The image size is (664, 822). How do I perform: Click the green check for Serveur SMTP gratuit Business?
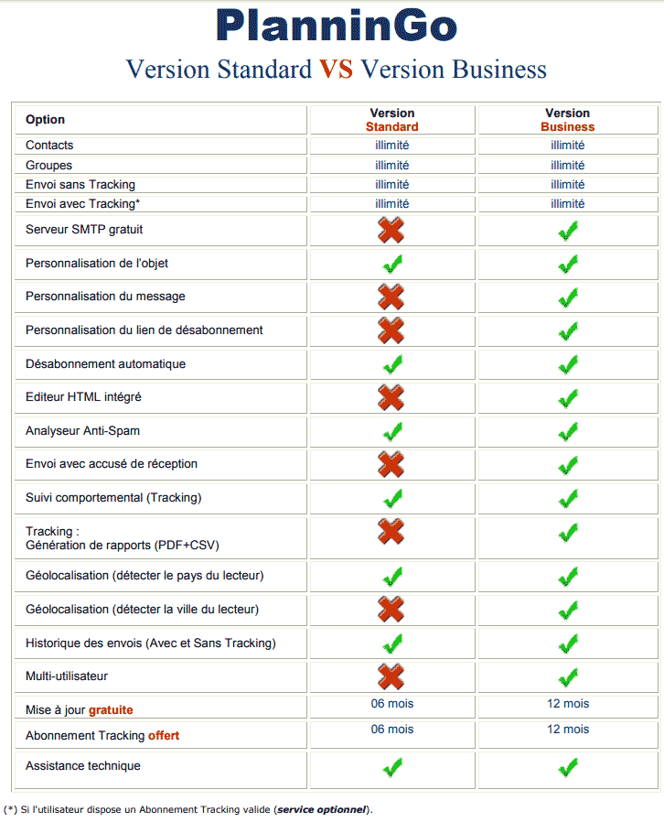pos(568,231)
